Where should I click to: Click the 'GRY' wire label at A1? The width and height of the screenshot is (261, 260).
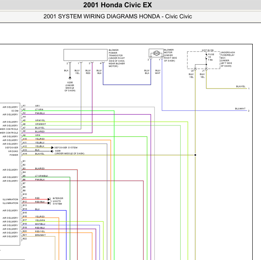[x=37, y=106]
